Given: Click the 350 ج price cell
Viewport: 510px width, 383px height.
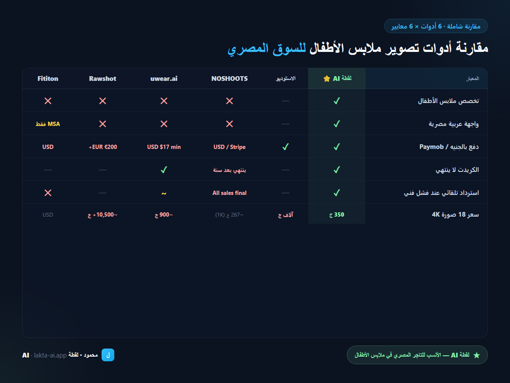Looking at the screenshot, I should tap(337, 214).
